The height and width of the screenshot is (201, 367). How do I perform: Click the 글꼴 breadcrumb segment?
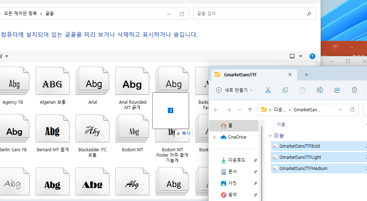pos(49,14)
